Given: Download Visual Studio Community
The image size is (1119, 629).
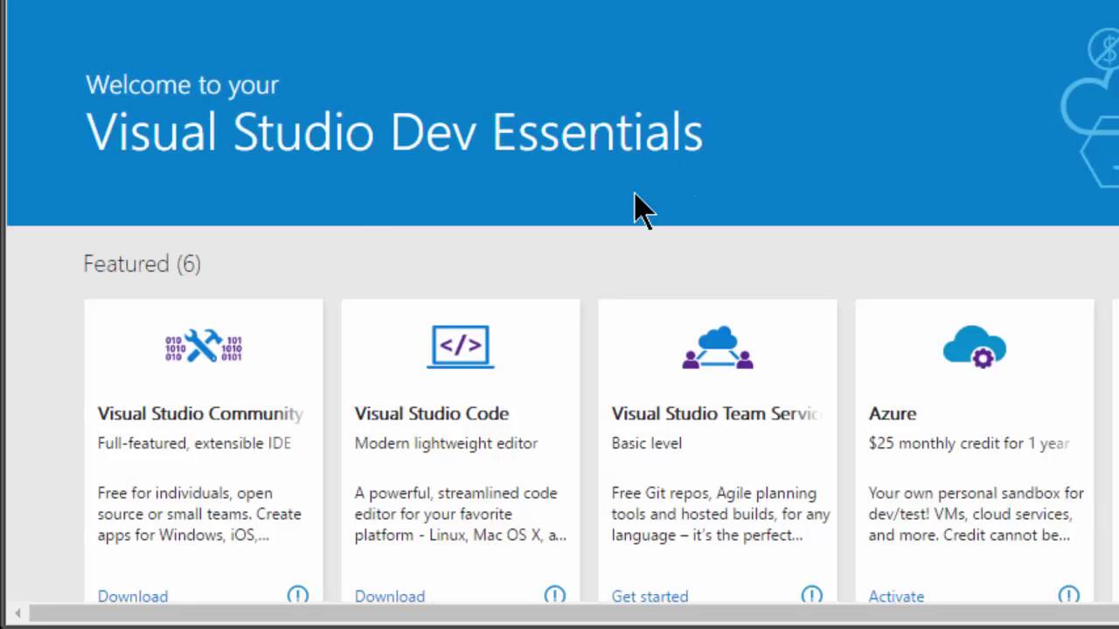Looking at the screenshot, I should click(x=133, y=597).
